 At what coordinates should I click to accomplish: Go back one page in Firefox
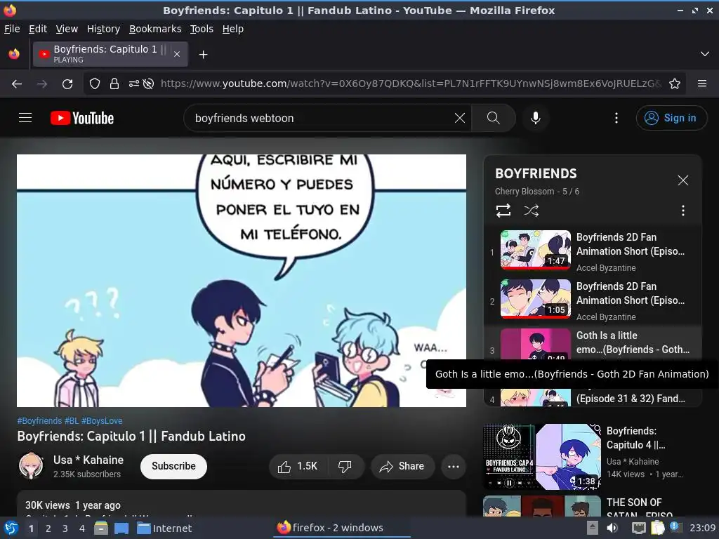click(17, 84)
